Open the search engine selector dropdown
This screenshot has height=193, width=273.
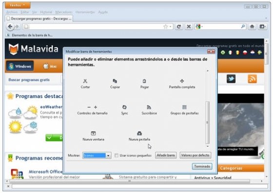coord(199,26)
